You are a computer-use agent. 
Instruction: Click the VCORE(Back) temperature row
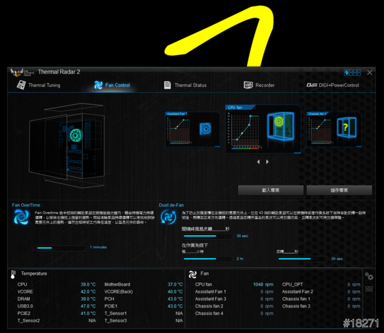click(143, 291)
